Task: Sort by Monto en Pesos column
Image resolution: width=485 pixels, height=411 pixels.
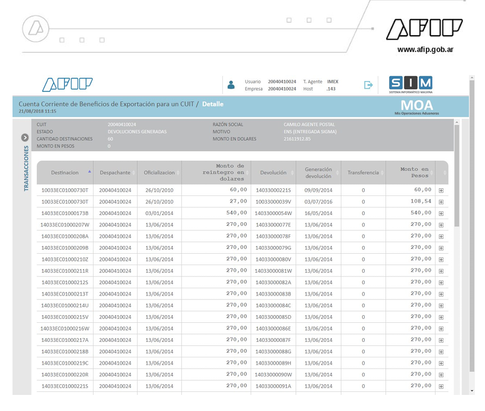Action: click(x=414, y=173)
